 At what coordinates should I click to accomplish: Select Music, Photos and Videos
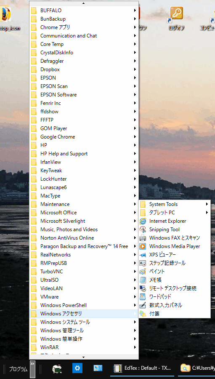[x=84, y=230]
